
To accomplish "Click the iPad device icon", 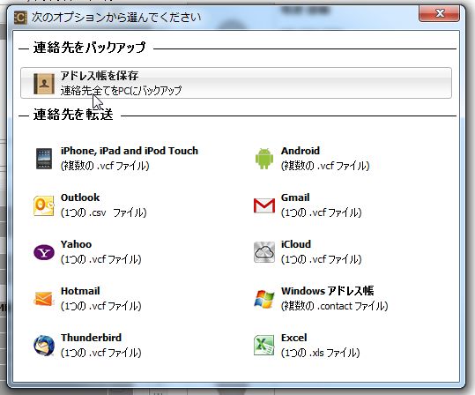I will (x=44, y=158).
